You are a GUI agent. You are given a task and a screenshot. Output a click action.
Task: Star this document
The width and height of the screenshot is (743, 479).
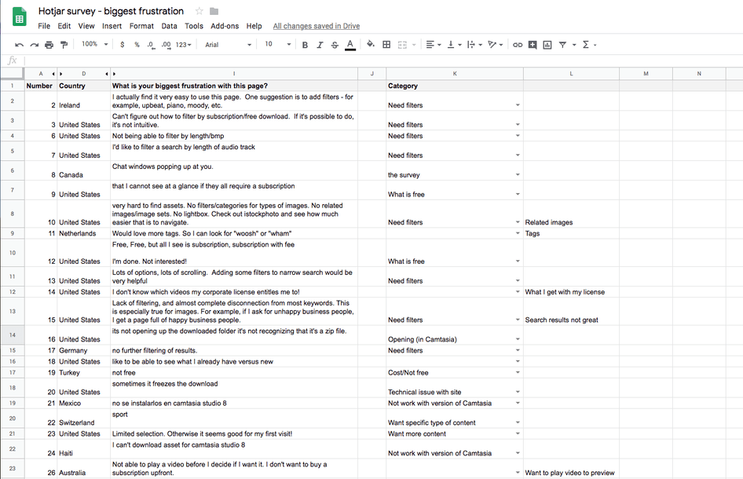pyautogui.click(x=199, y=11)
